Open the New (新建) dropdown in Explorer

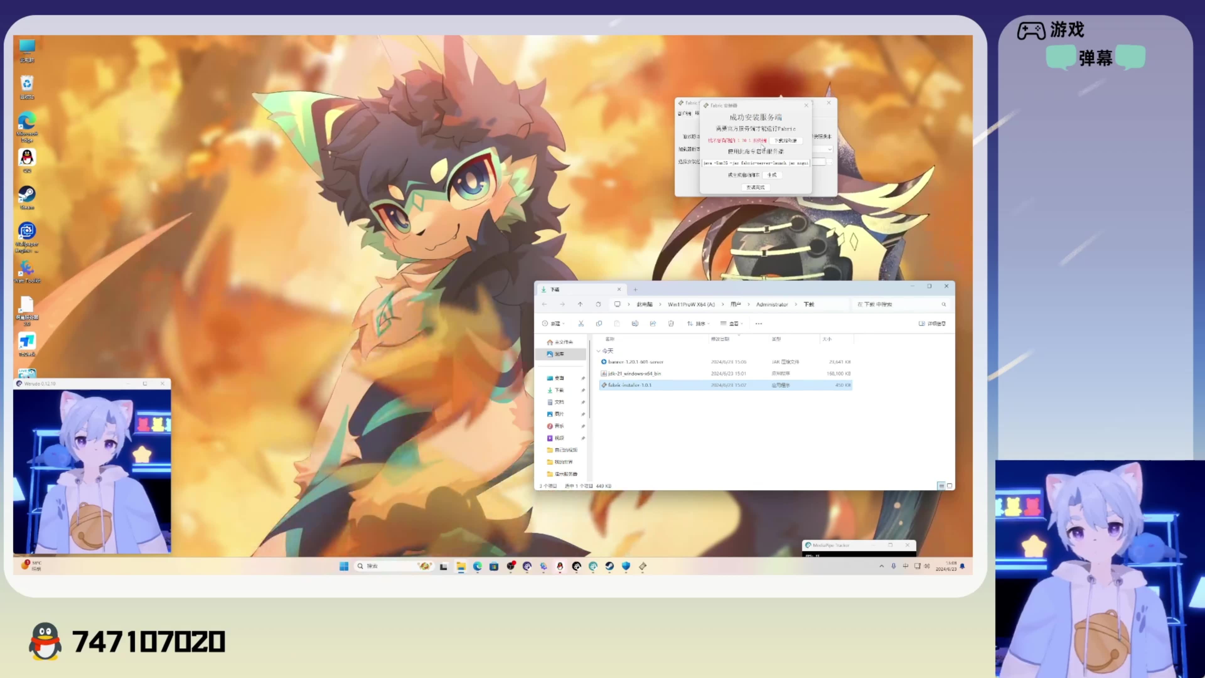click(553, 323)
